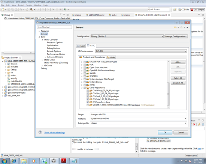
Task: Enable the SYS/BIOS checkbox
Action: click(85, 76)
